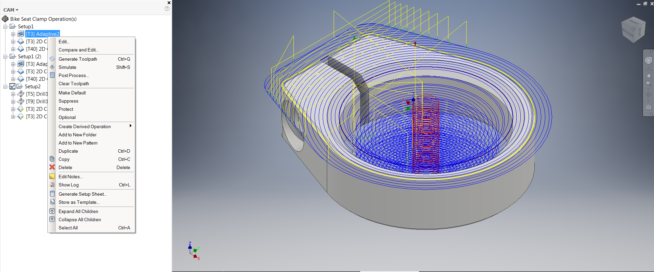Select the highlighted [T3] Adaptive2 row
This screenshot has width=654, height=272.
(x=43, y=34)
